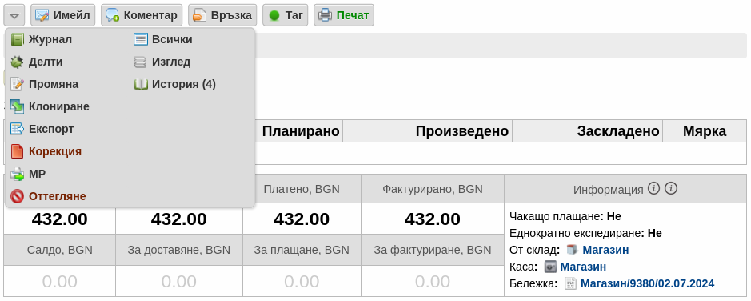This screenshot has width=751, height=301.
Task: Select the red Корекция item
Action: (54, 151)
